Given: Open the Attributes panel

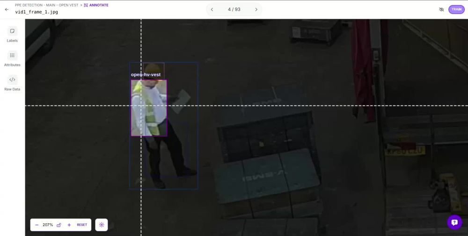Looking at the screenshot, I should click(x=12, y=59).
